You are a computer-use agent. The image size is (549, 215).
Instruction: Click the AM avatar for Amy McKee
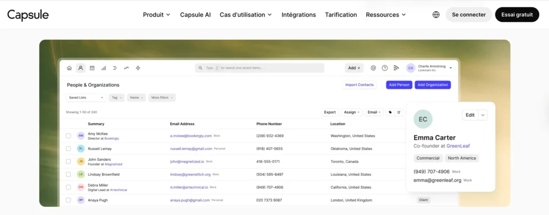(x=81, y=136)
